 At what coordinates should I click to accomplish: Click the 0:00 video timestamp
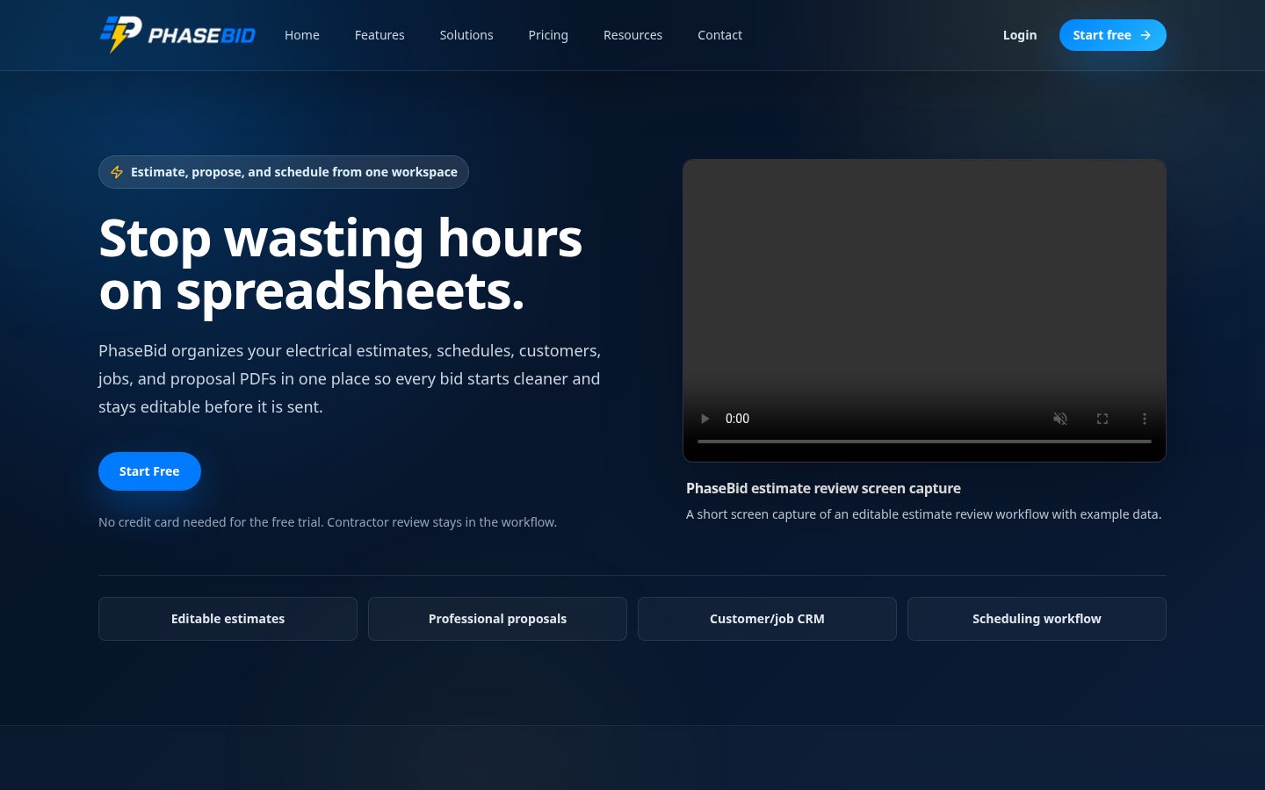pos(737,419)
